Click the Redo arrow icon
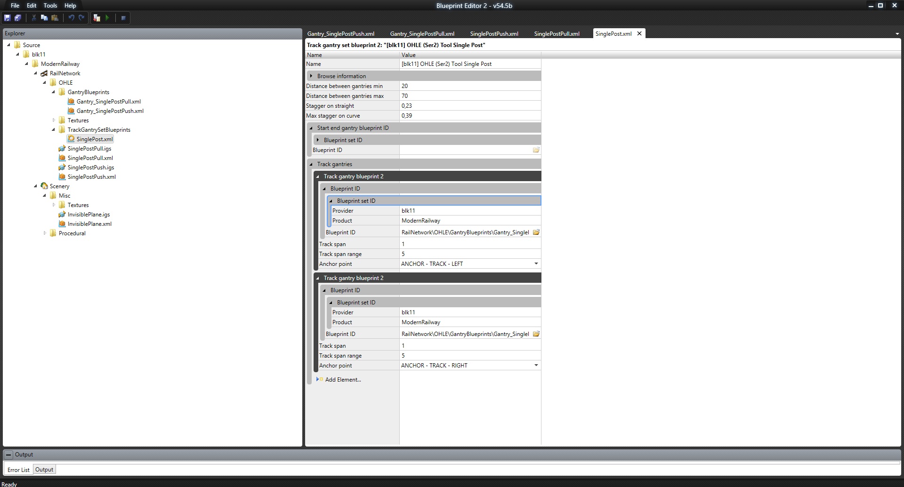This screenshot has height=487, width=904. [x=81, y=18]
